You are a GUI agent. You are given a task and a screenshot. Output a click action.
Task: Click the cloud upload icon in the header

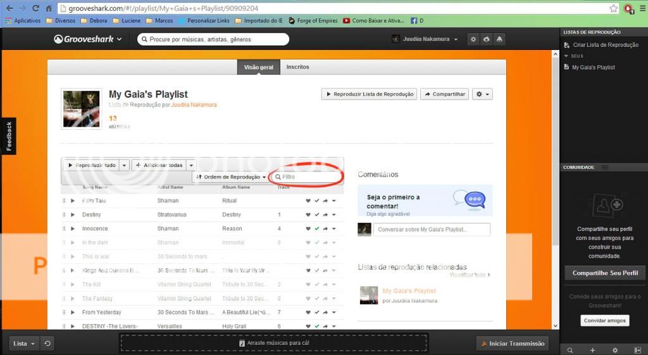click(486, 39)
